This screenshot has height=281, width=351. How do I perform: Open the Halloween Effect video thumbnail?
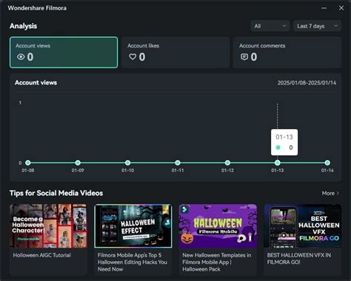[133, 226]
